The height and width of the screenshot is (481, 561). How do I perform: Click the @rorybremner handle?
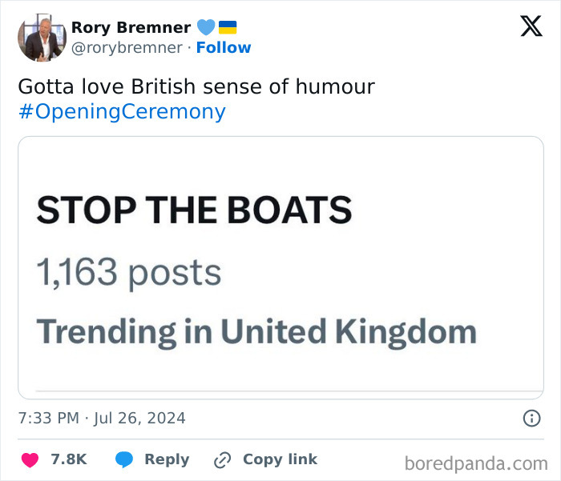pos(127,47)
